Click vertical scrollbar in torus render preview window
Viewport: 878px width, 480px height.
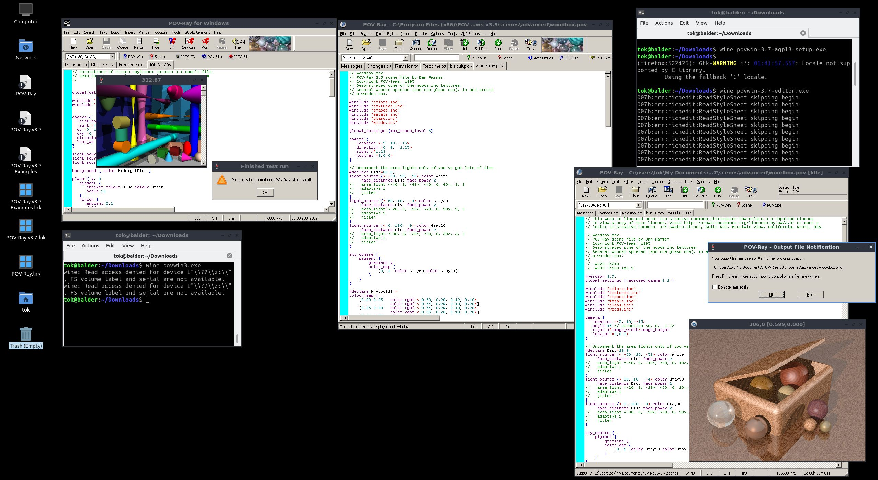[203, 127]
